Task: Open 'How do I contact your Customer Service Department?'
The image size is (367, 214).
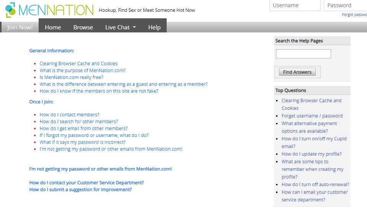Action: coord(86,183)
